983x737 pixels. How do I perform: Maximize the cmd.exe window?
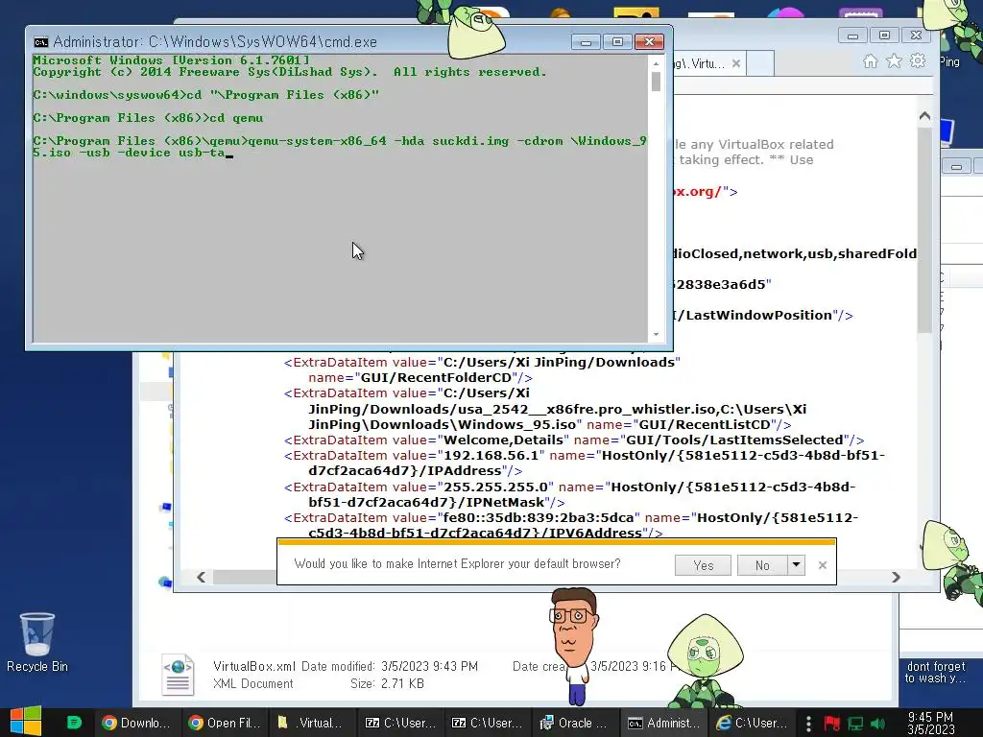[617, 42]
